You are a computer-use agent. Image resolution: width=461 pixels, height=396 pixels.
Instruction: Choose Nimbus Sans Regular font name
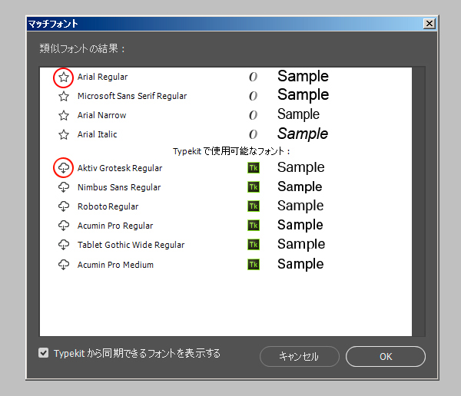[119, 187]
